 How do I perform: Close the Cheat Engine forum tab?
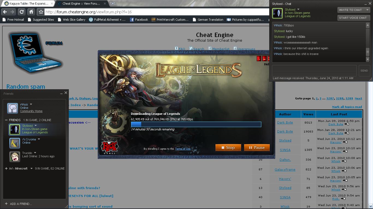click(x=105, y=4)
